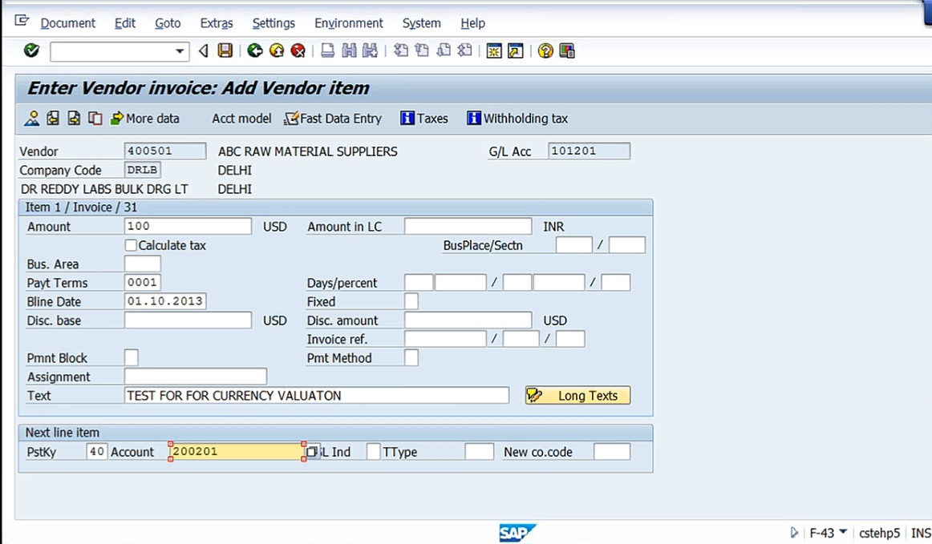Viewport: 932px width, 544px height.
Task: Save the document with the floppy icon
Action: [x=225, y=50]
